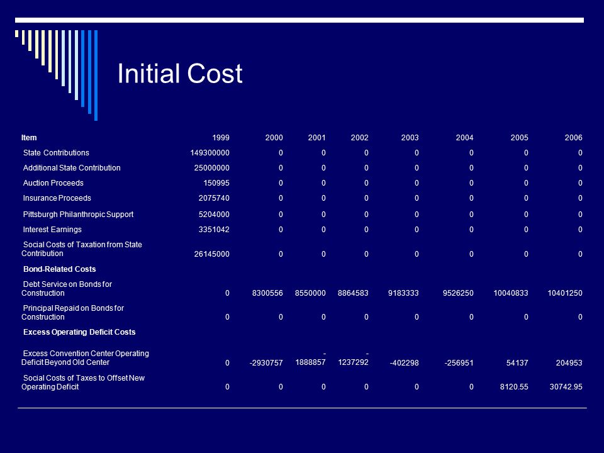The height and width of the screenshot is (453, 604).
Task: Click the value 2075740
Action: pyautogui.click(x=214, y=198)
